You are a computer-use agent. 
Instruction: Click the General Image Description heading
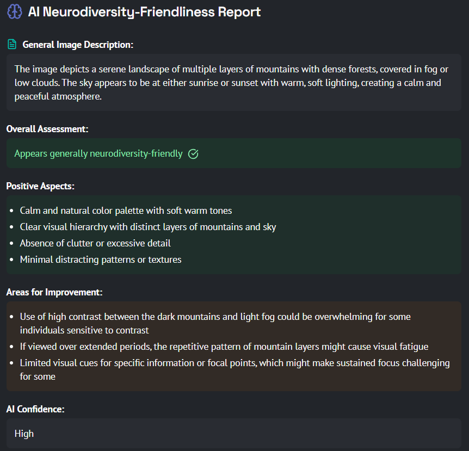tap(78, 45)
